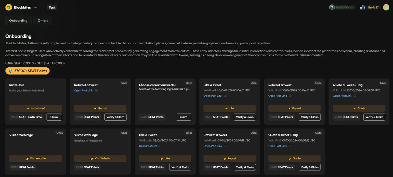Screen dimensions: 393x177
Task: Click the 30000/50000 progress indicator
Action: [x=345, y=7]
